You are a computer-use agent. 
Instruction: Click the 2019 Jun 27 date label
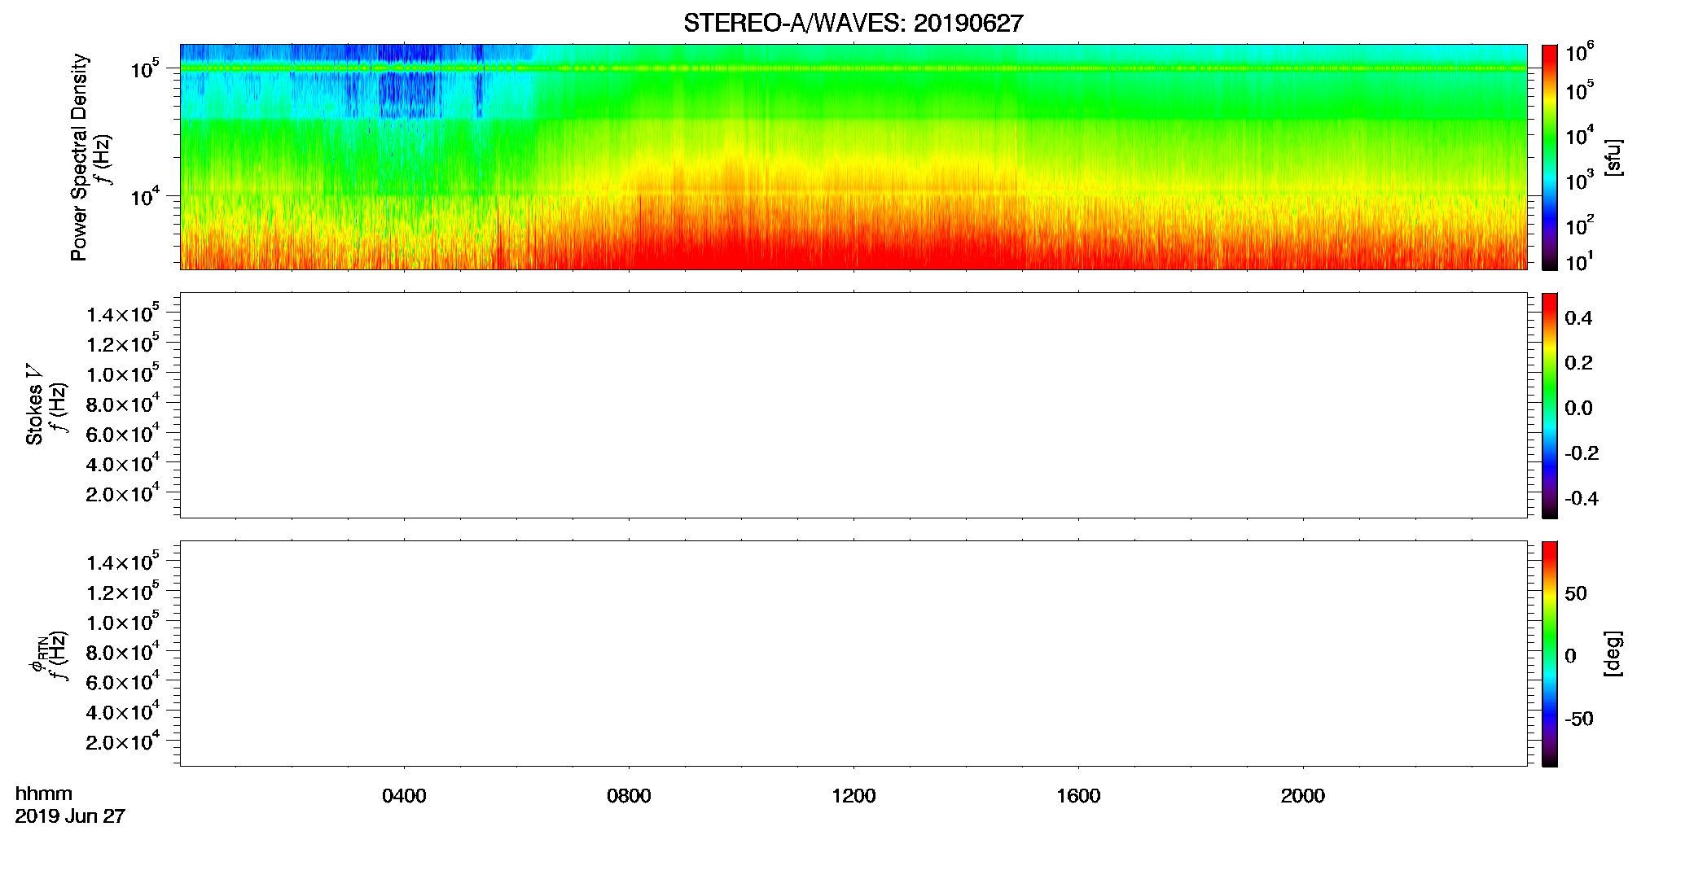(70, 816)
